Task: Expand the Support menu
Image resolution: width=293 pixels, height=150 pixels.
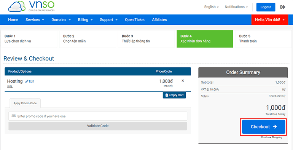Action: tap(108, 20)
